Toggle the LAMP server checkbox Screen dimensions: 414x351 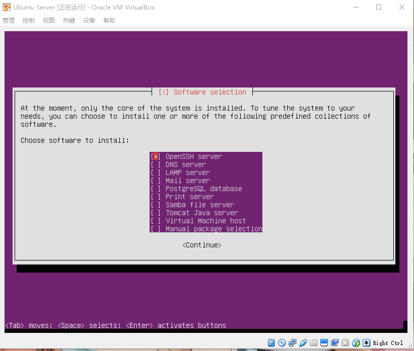tap(156, 172)
